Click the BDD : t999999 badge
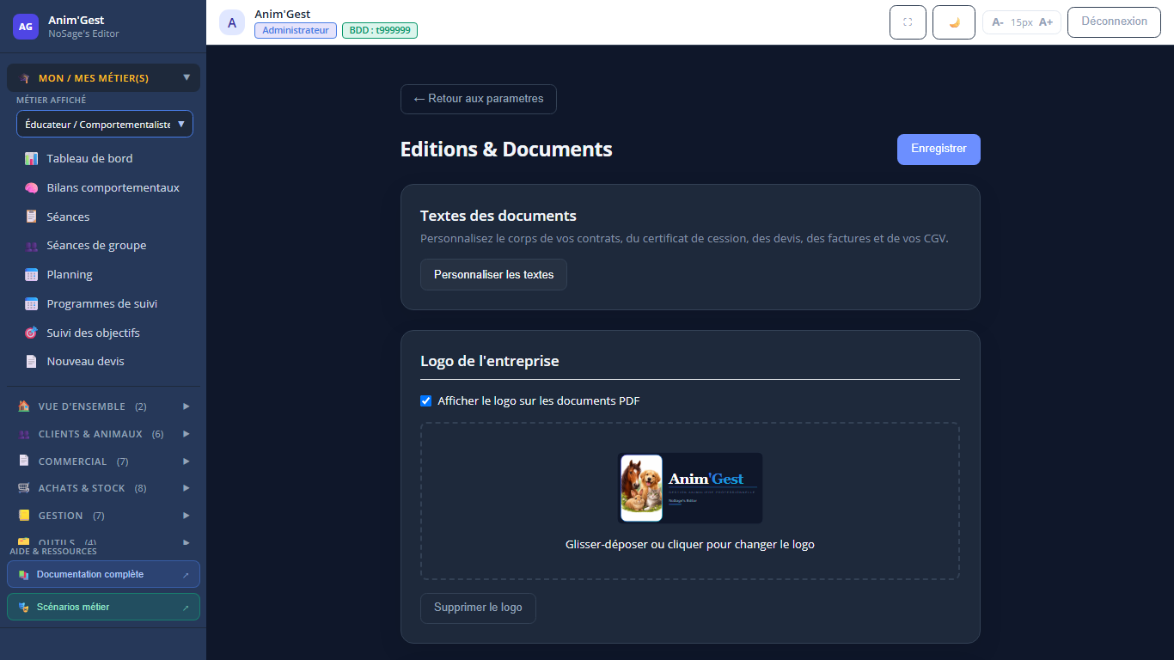 (x=380, y=30)
